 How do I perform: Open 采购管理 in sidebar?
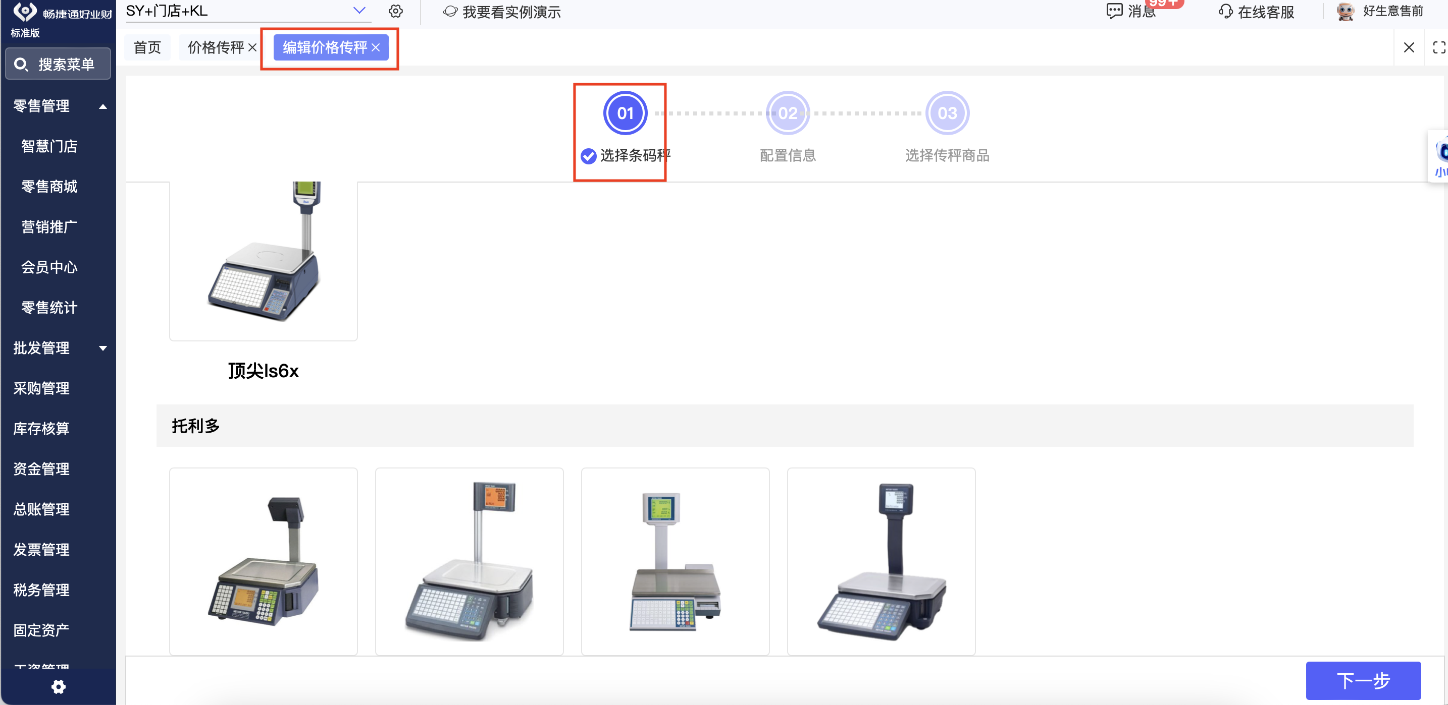tap(41, 388)
